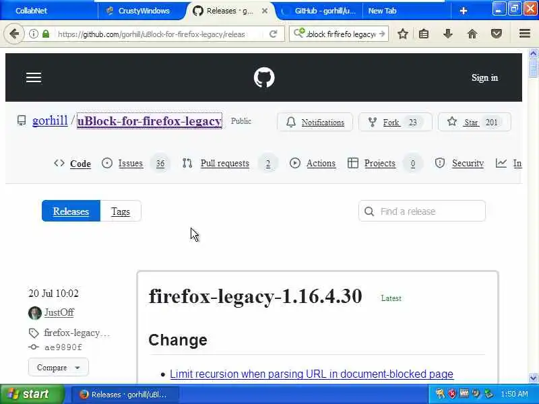Click the page scrollbar up arrow
Screen dimensions: 539x404
click(533, 54)
